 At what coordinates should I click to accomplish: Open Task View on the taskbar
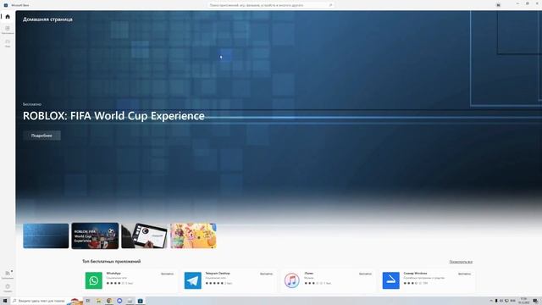(x=88, y=301)
